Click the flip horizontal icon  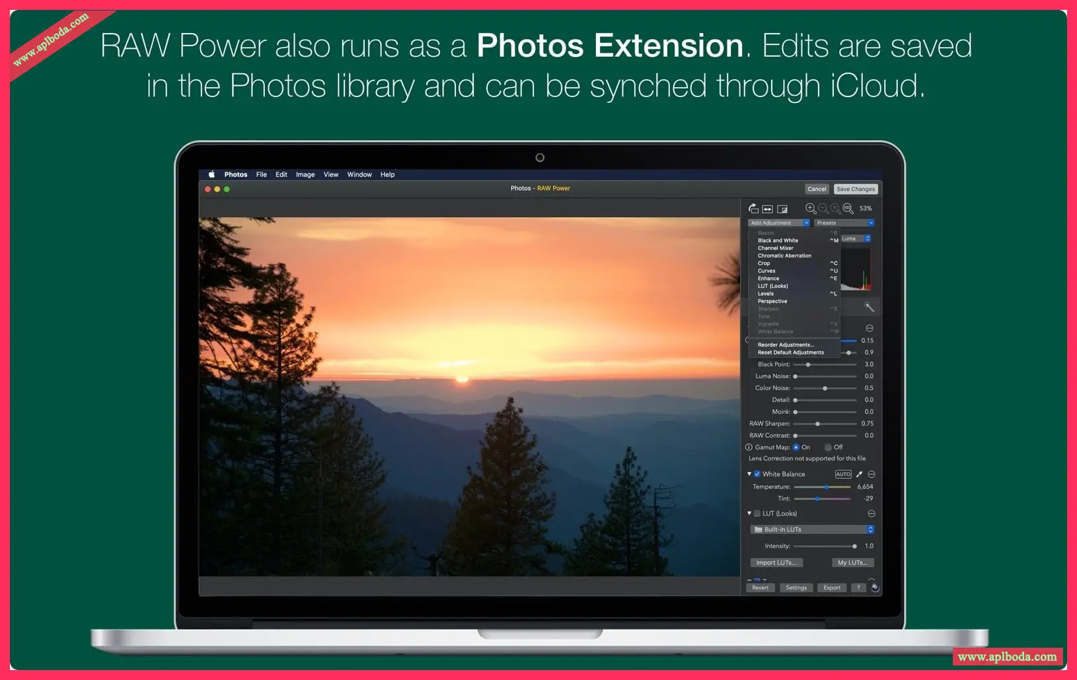[x=768, y=209]
